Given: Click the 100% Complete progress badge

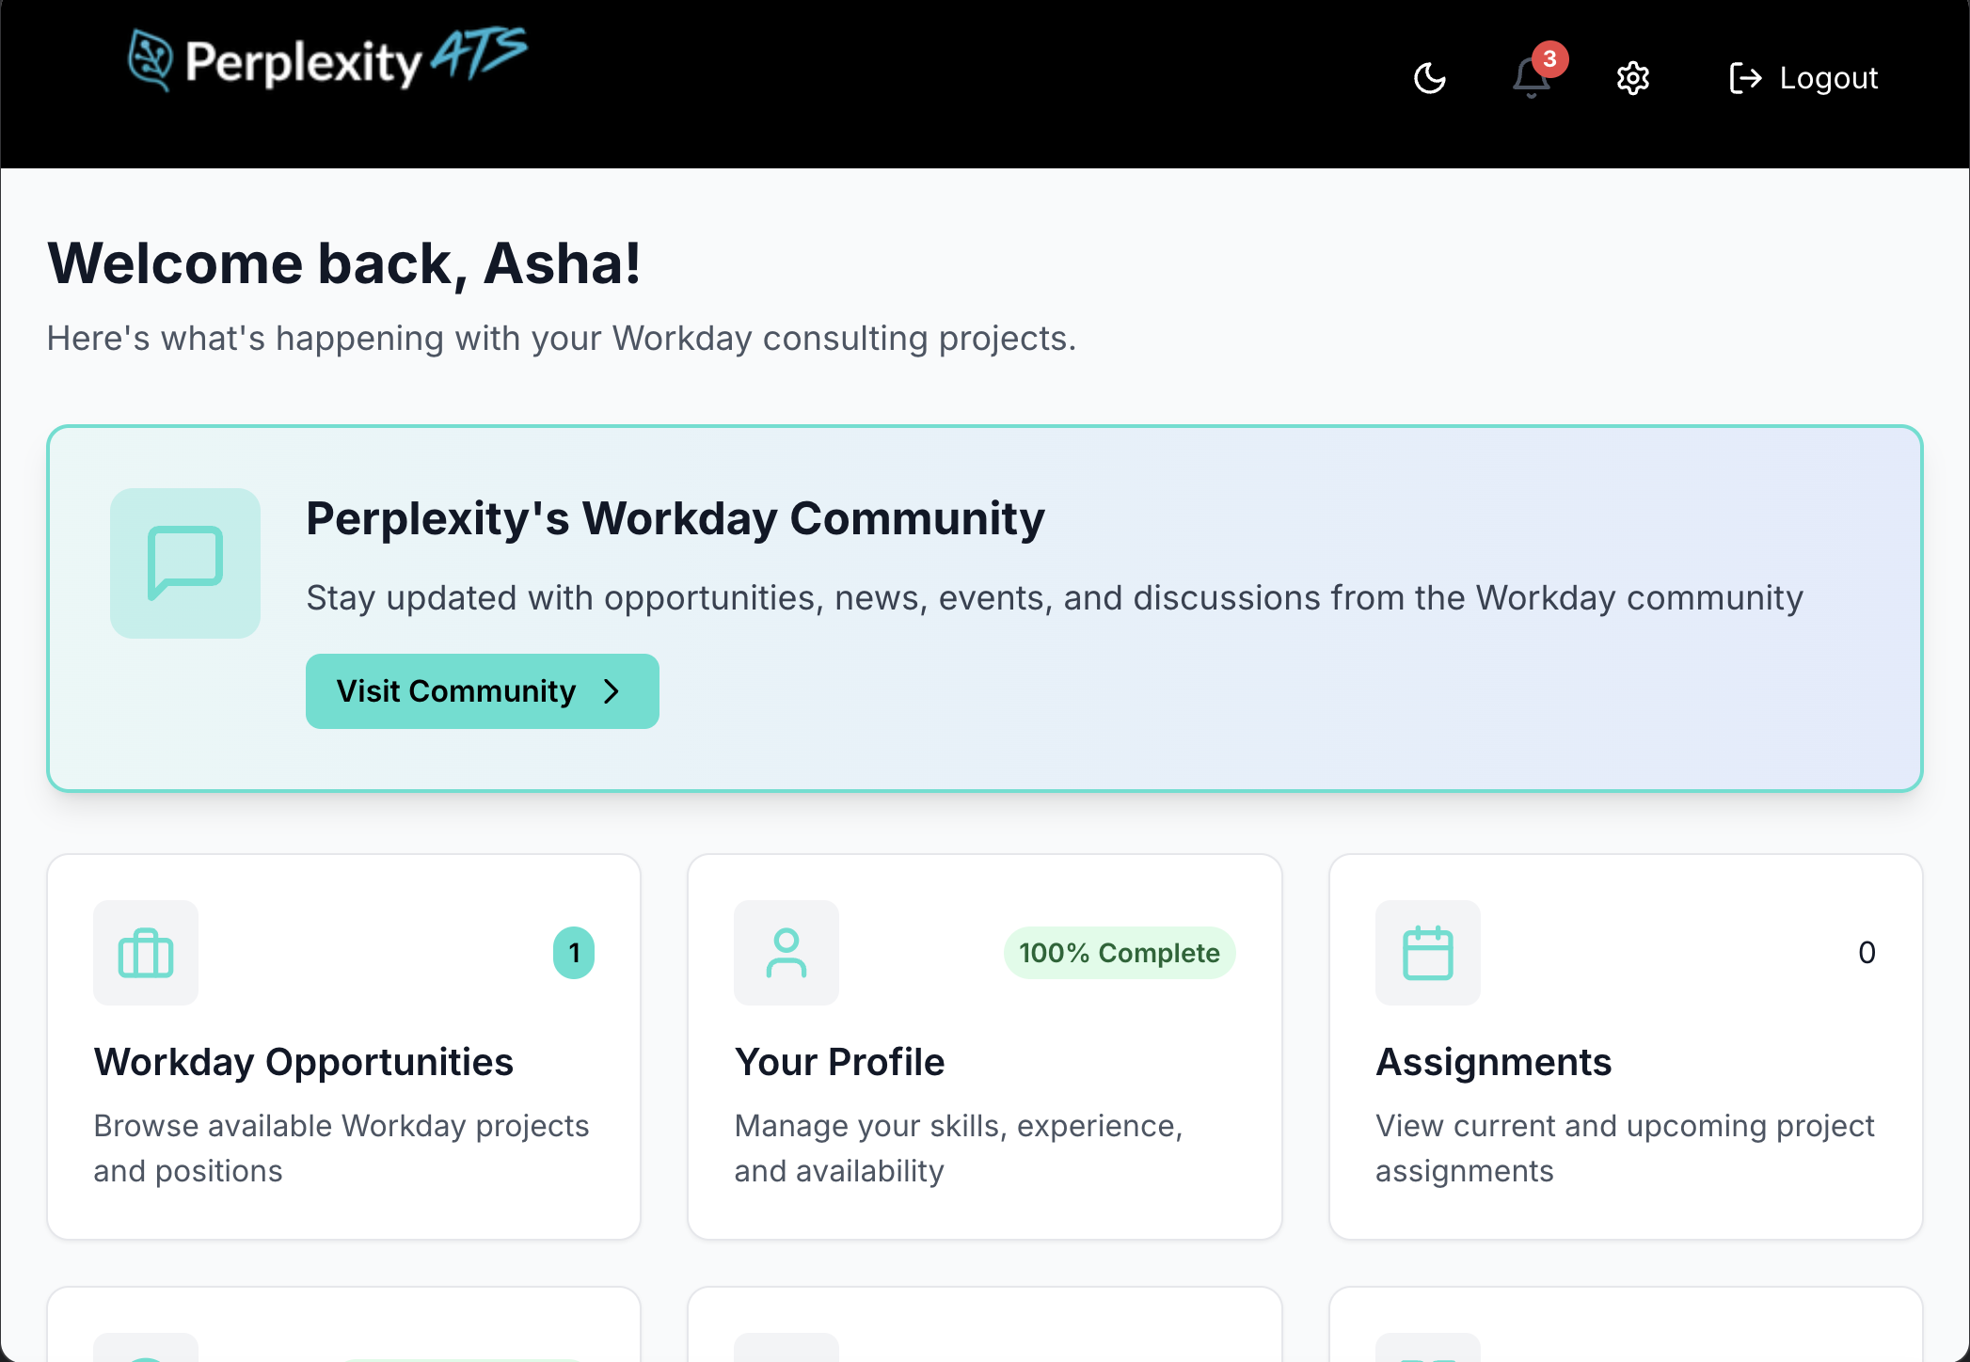Looking at the screenshot, I should click(x=1118, y=953).
